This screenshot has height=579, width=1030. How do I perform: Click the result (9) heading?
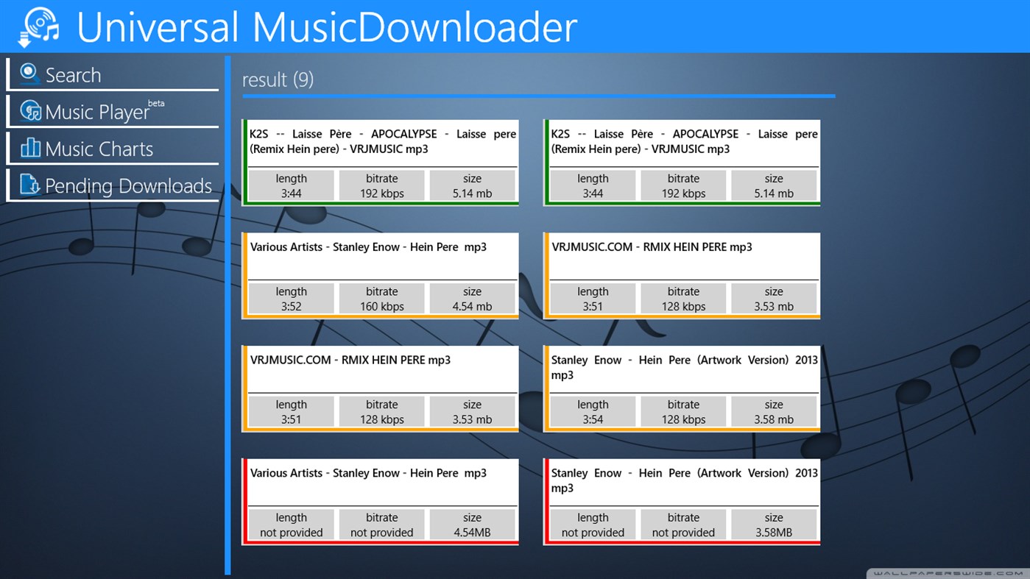tap(278, 79)
